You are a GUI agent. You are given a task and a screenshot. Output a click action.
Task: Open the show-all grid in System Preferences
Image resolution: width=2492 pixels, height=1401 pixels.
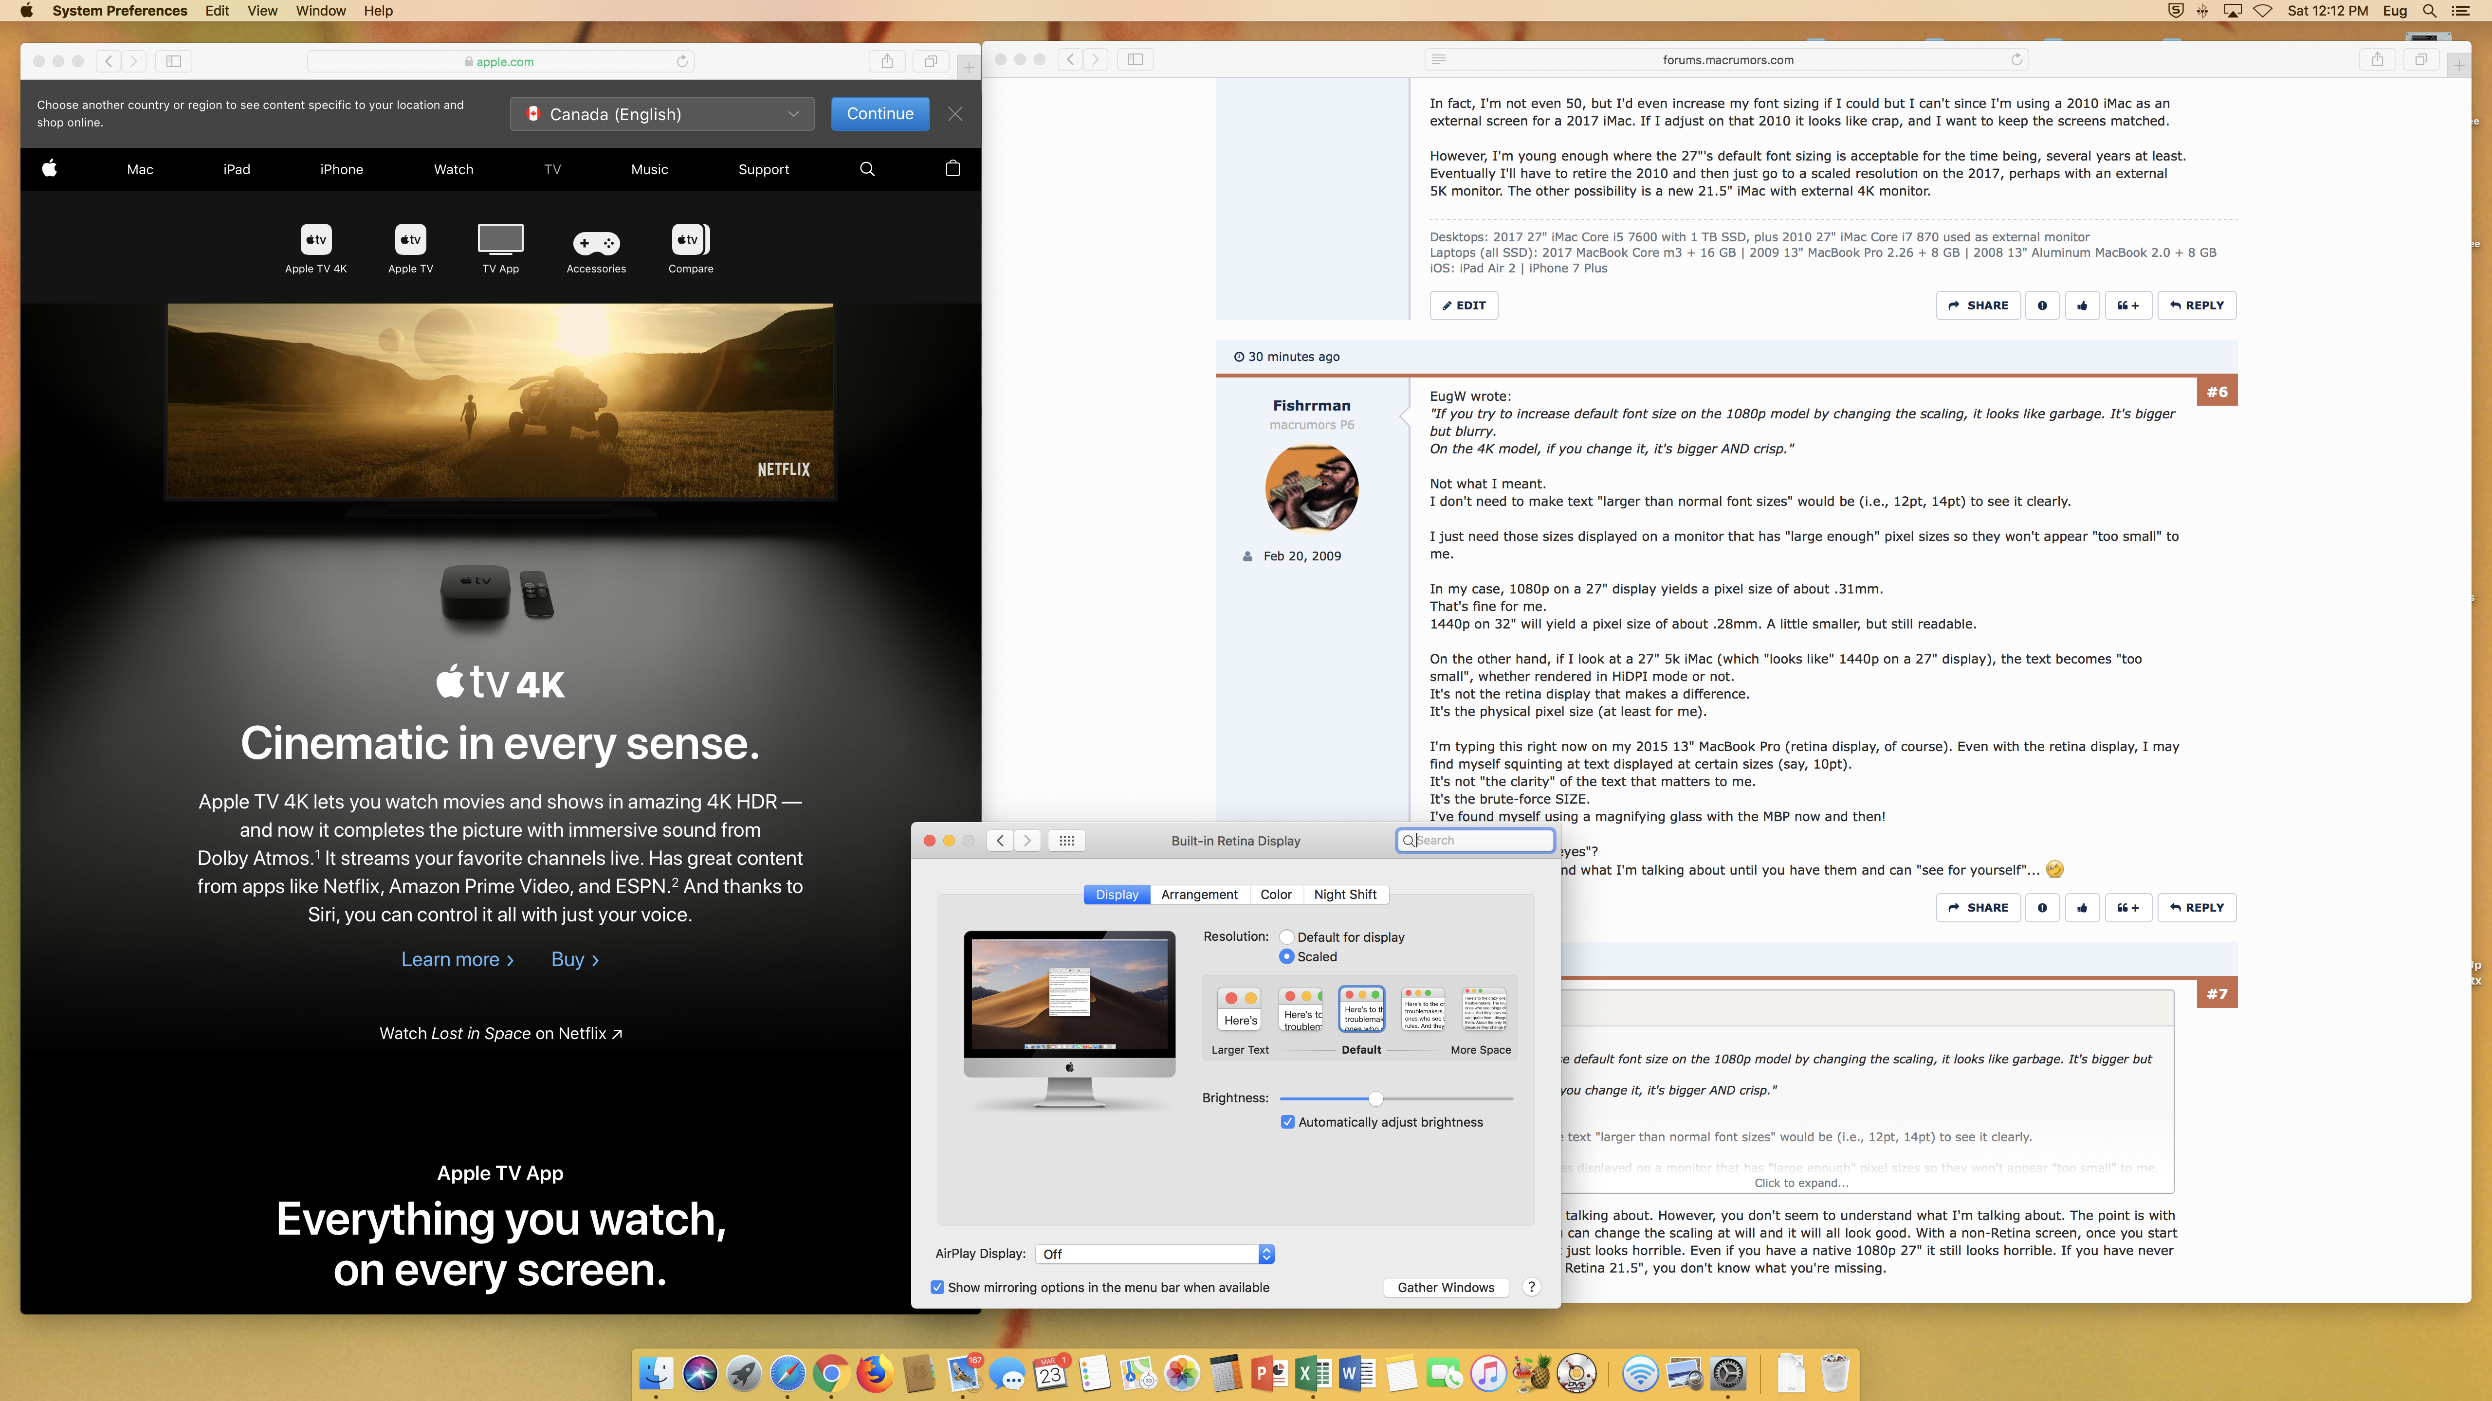(1066, 840)
